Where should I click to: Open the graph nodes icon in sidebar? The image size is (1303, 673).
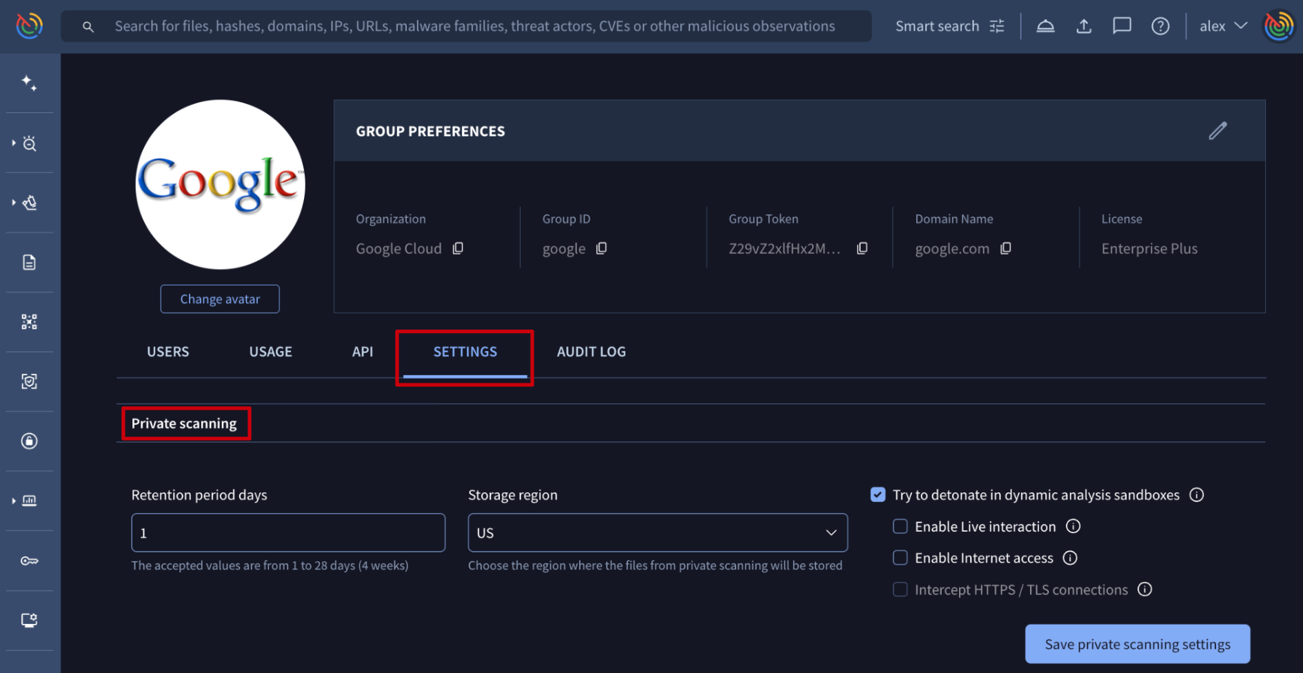[29, 322]
